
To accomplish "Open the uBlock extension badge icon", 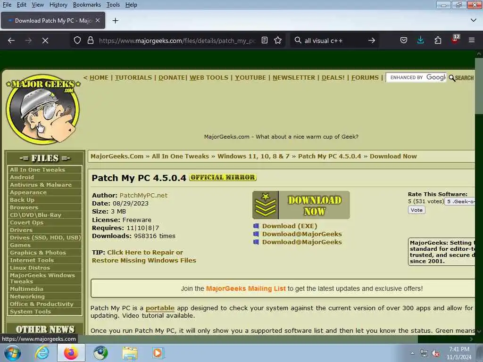I will pyautogui.click(x=455, y=40).
